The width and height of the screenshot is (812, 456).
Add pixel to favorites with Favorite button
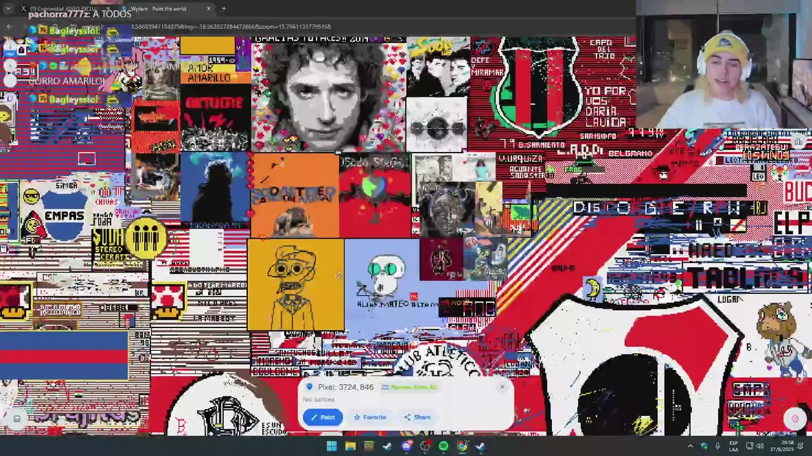370,417
